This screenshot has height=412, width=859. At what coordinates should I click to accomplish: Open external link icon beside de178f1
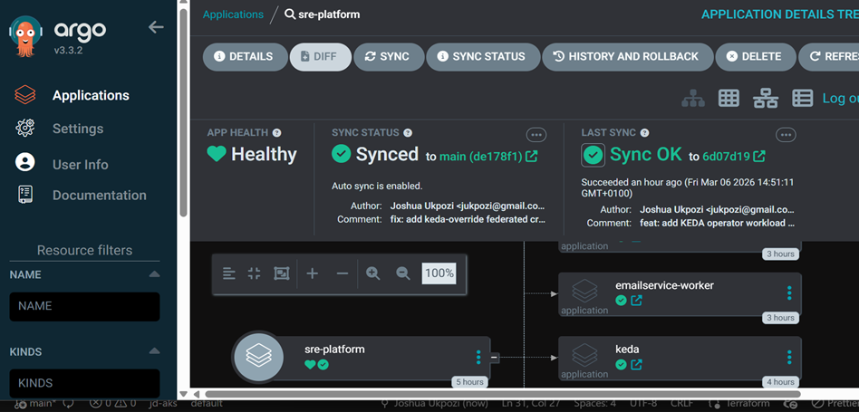click(531, 157)
